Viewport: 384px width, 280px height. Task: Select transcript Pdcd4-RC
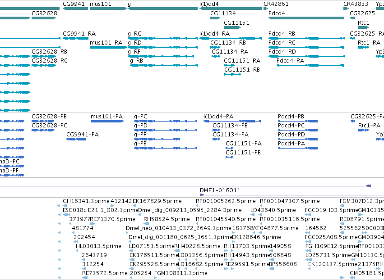(x=282, y=43)
